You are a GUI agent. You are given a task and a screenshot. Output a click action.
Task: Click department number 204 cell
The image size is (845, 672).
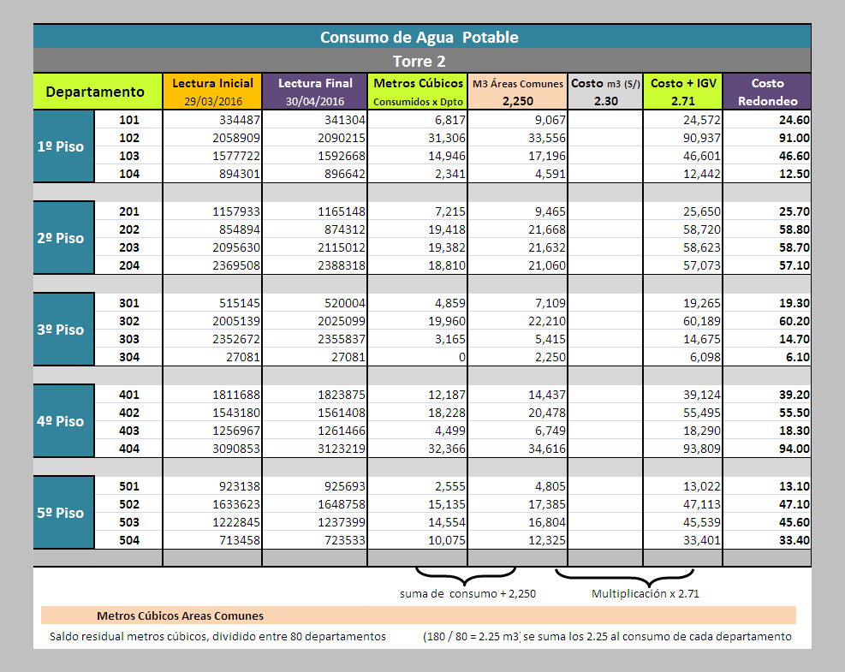[128, 265]
